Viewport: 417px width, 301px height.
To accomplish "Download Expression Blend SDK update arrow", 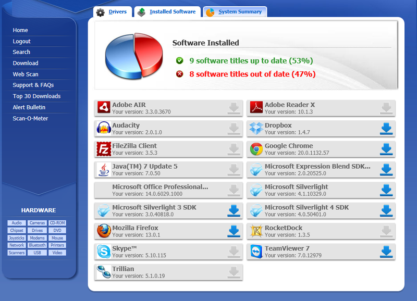I will click(x=386, y=170).
